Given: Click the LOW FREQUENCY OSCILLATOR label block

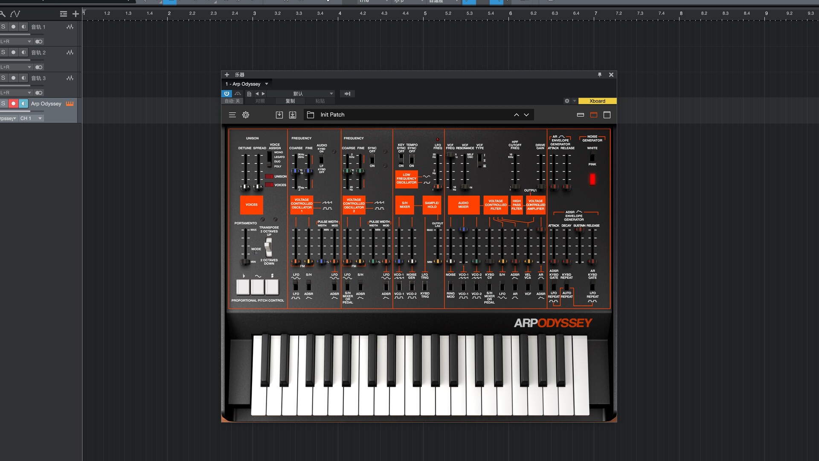Looking at the screenshot, I should tap(407, 179).
